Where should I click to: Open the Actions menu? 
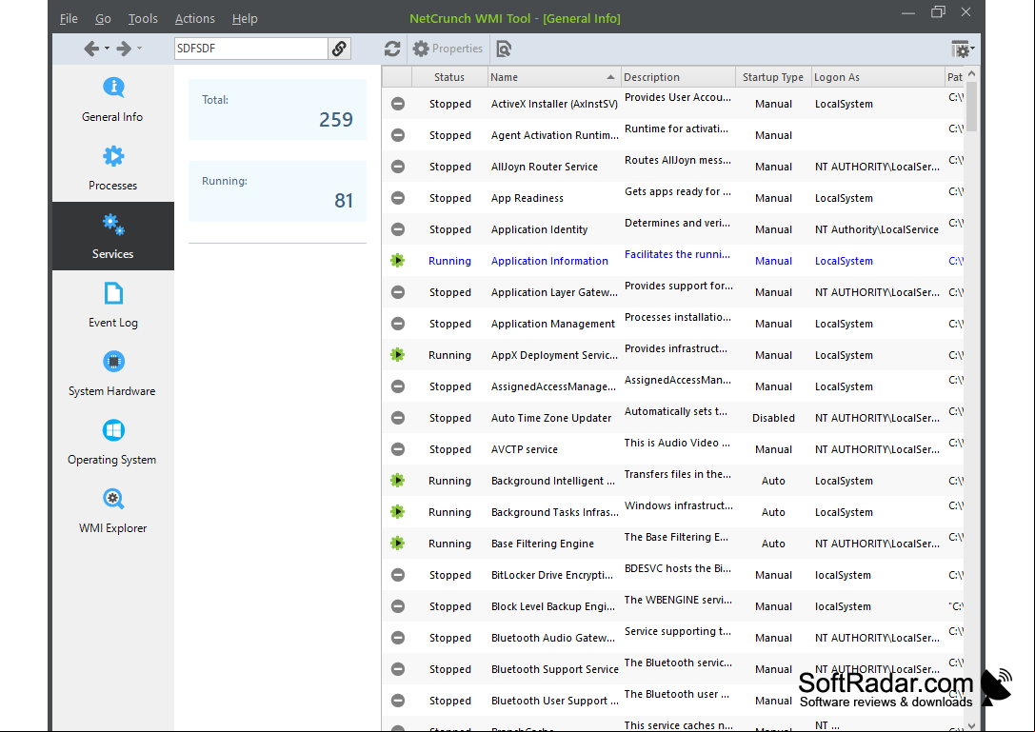(195, 18)
